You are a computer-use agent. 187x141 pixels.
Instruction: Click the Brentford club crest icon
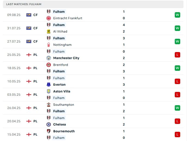(x=49, y=65)
